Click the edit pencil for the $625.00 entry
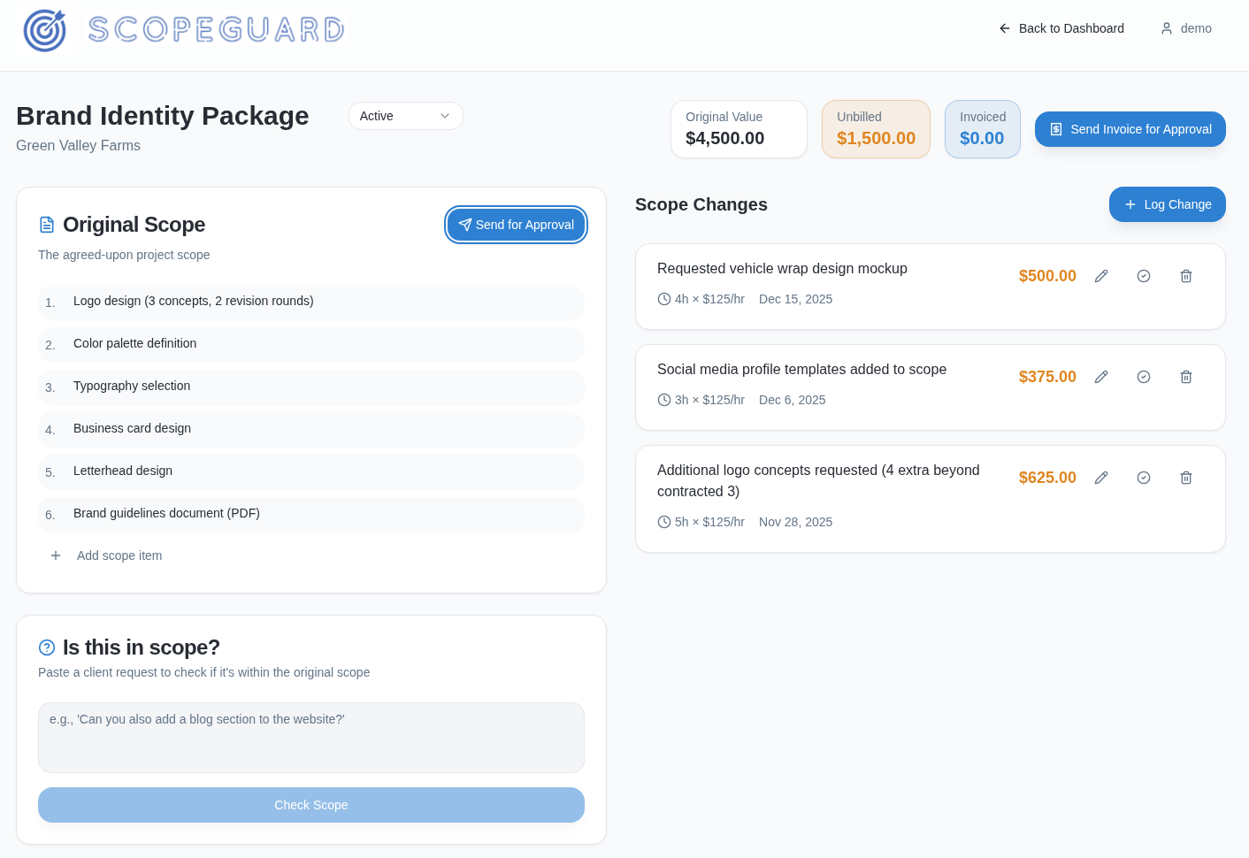 coord(1101,478)
